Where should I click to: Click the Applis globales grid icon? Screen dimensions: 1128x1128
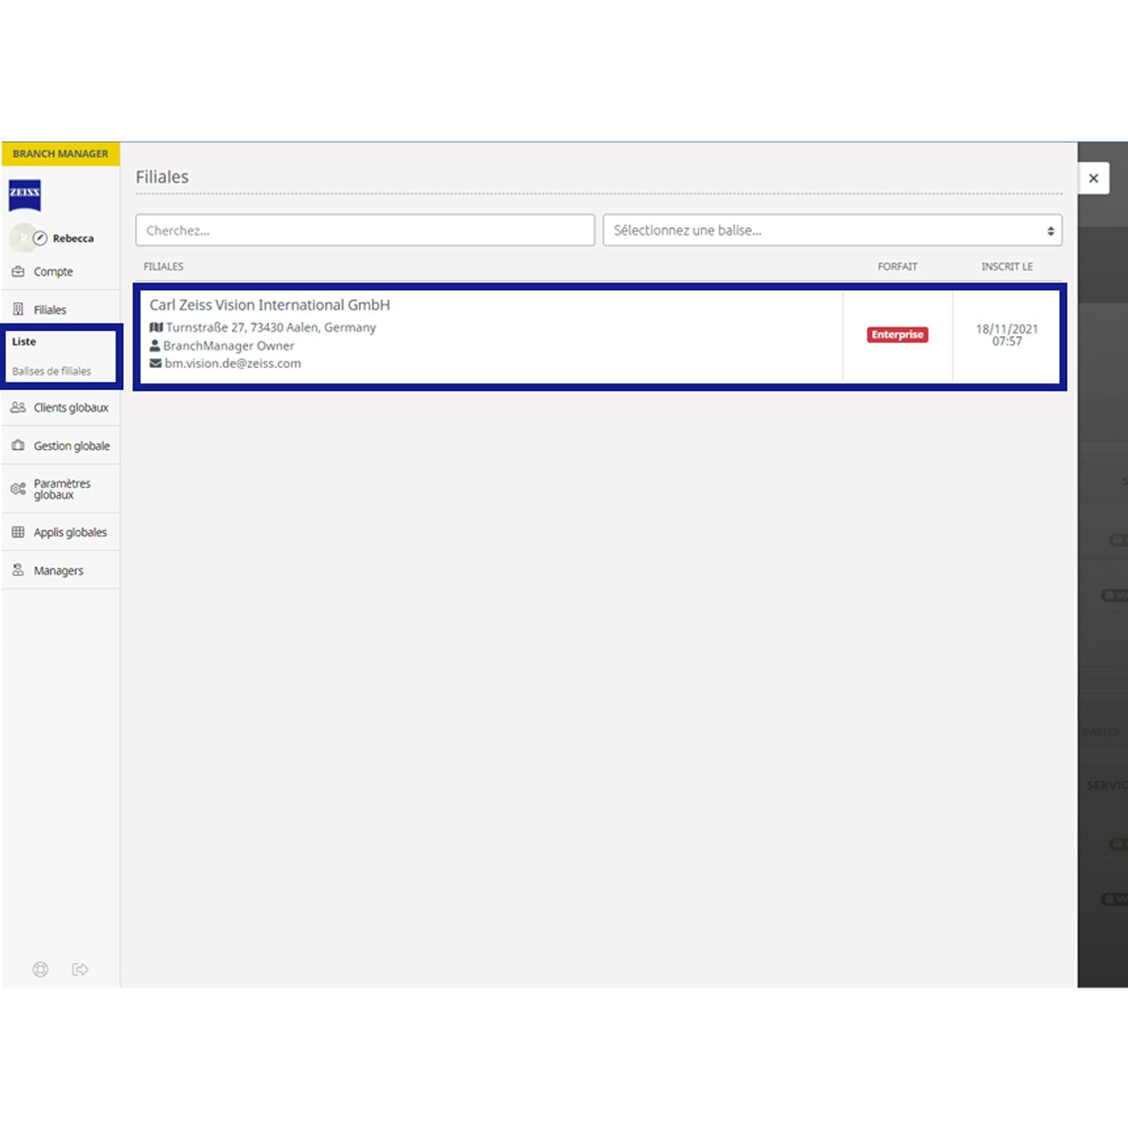[x=18, y=532]
